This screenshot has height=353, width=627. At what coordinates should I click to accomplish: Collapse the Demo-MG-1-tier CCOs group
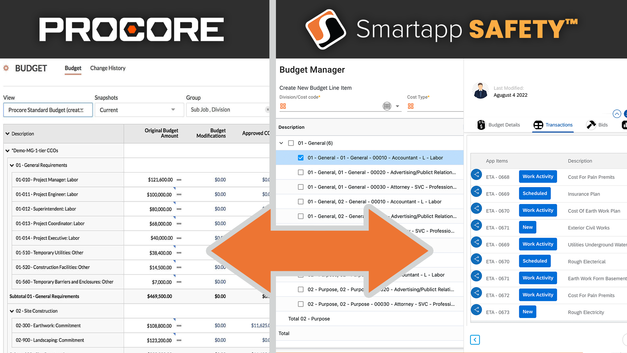(8, 151)
